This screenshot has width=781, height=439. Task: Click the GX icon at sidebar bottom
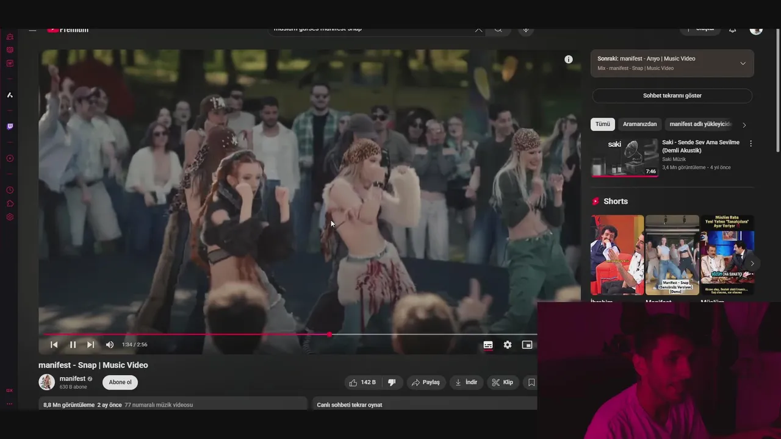pyautogui.click(x=10, y=390)
